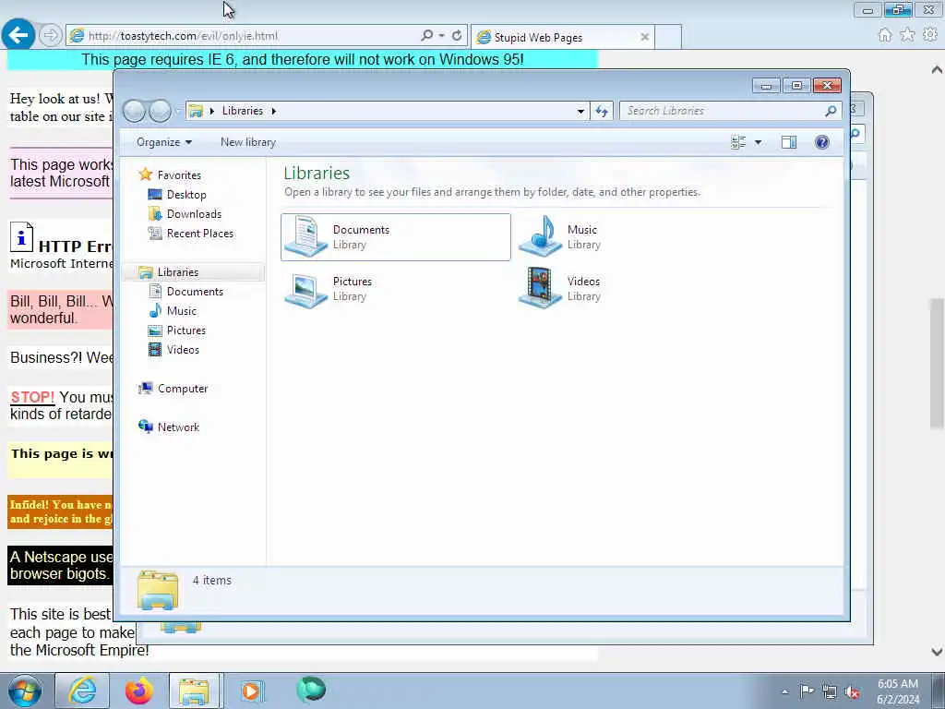Viewport: 945px width, 709px height.
Task: Open Windows Media Player from taskbar
Action: click(251, 691)
